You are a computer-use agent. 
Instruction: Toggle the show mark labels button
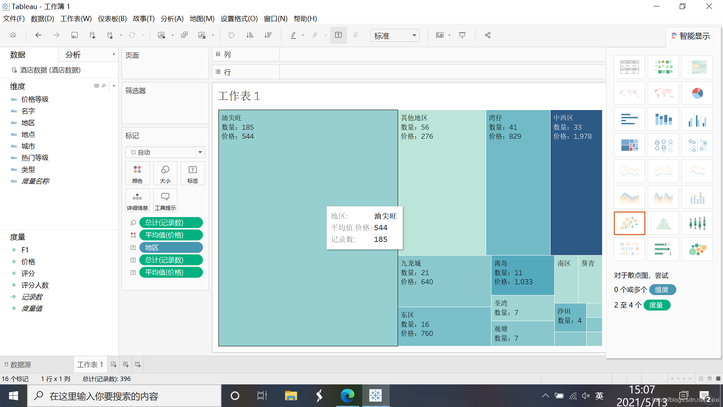coord(339,35)
